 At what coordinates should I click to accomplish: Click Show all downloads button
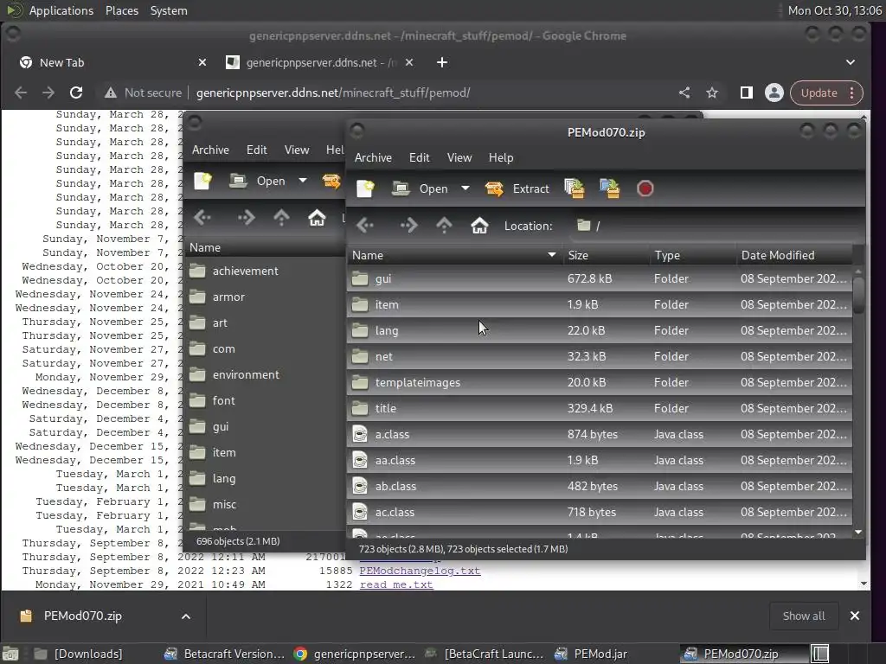coord(804,616)
